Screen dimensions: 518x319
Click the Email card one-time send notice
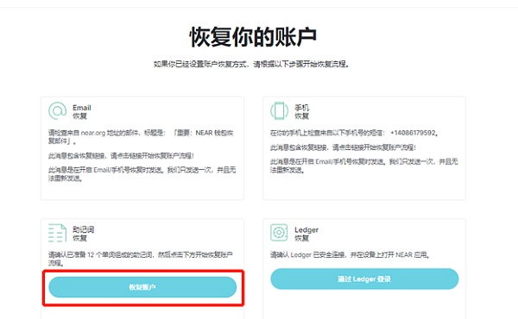[142, 174]
